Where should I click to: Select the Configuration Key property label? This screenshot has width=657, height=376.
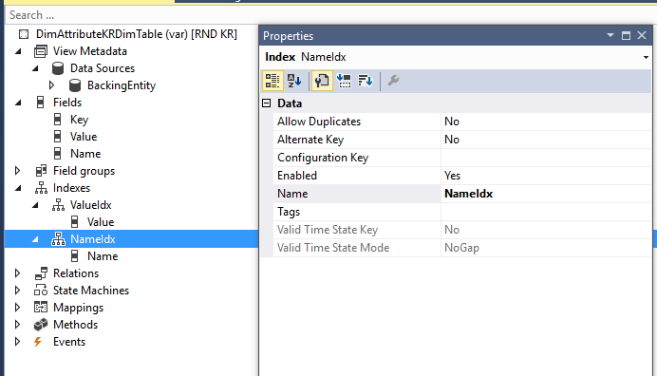click(323, 158)
